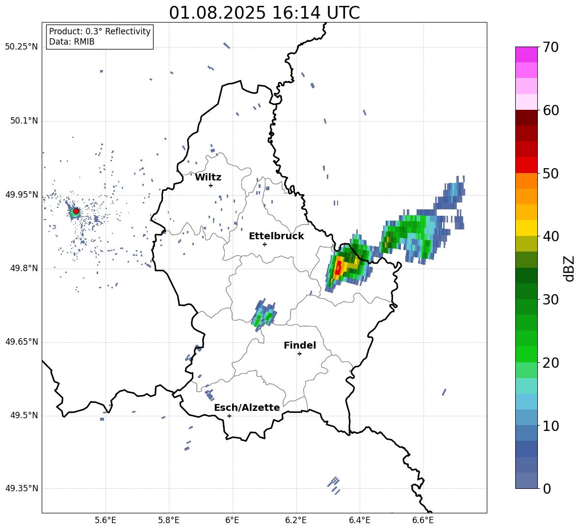The image size is (581, 530).
Task: Click the latitude label '50.1°N'
Action: coord(24,121)
